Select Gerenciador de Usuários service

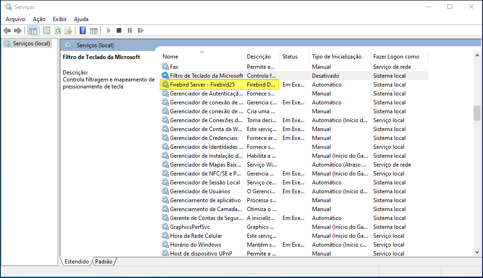[294, 191]
